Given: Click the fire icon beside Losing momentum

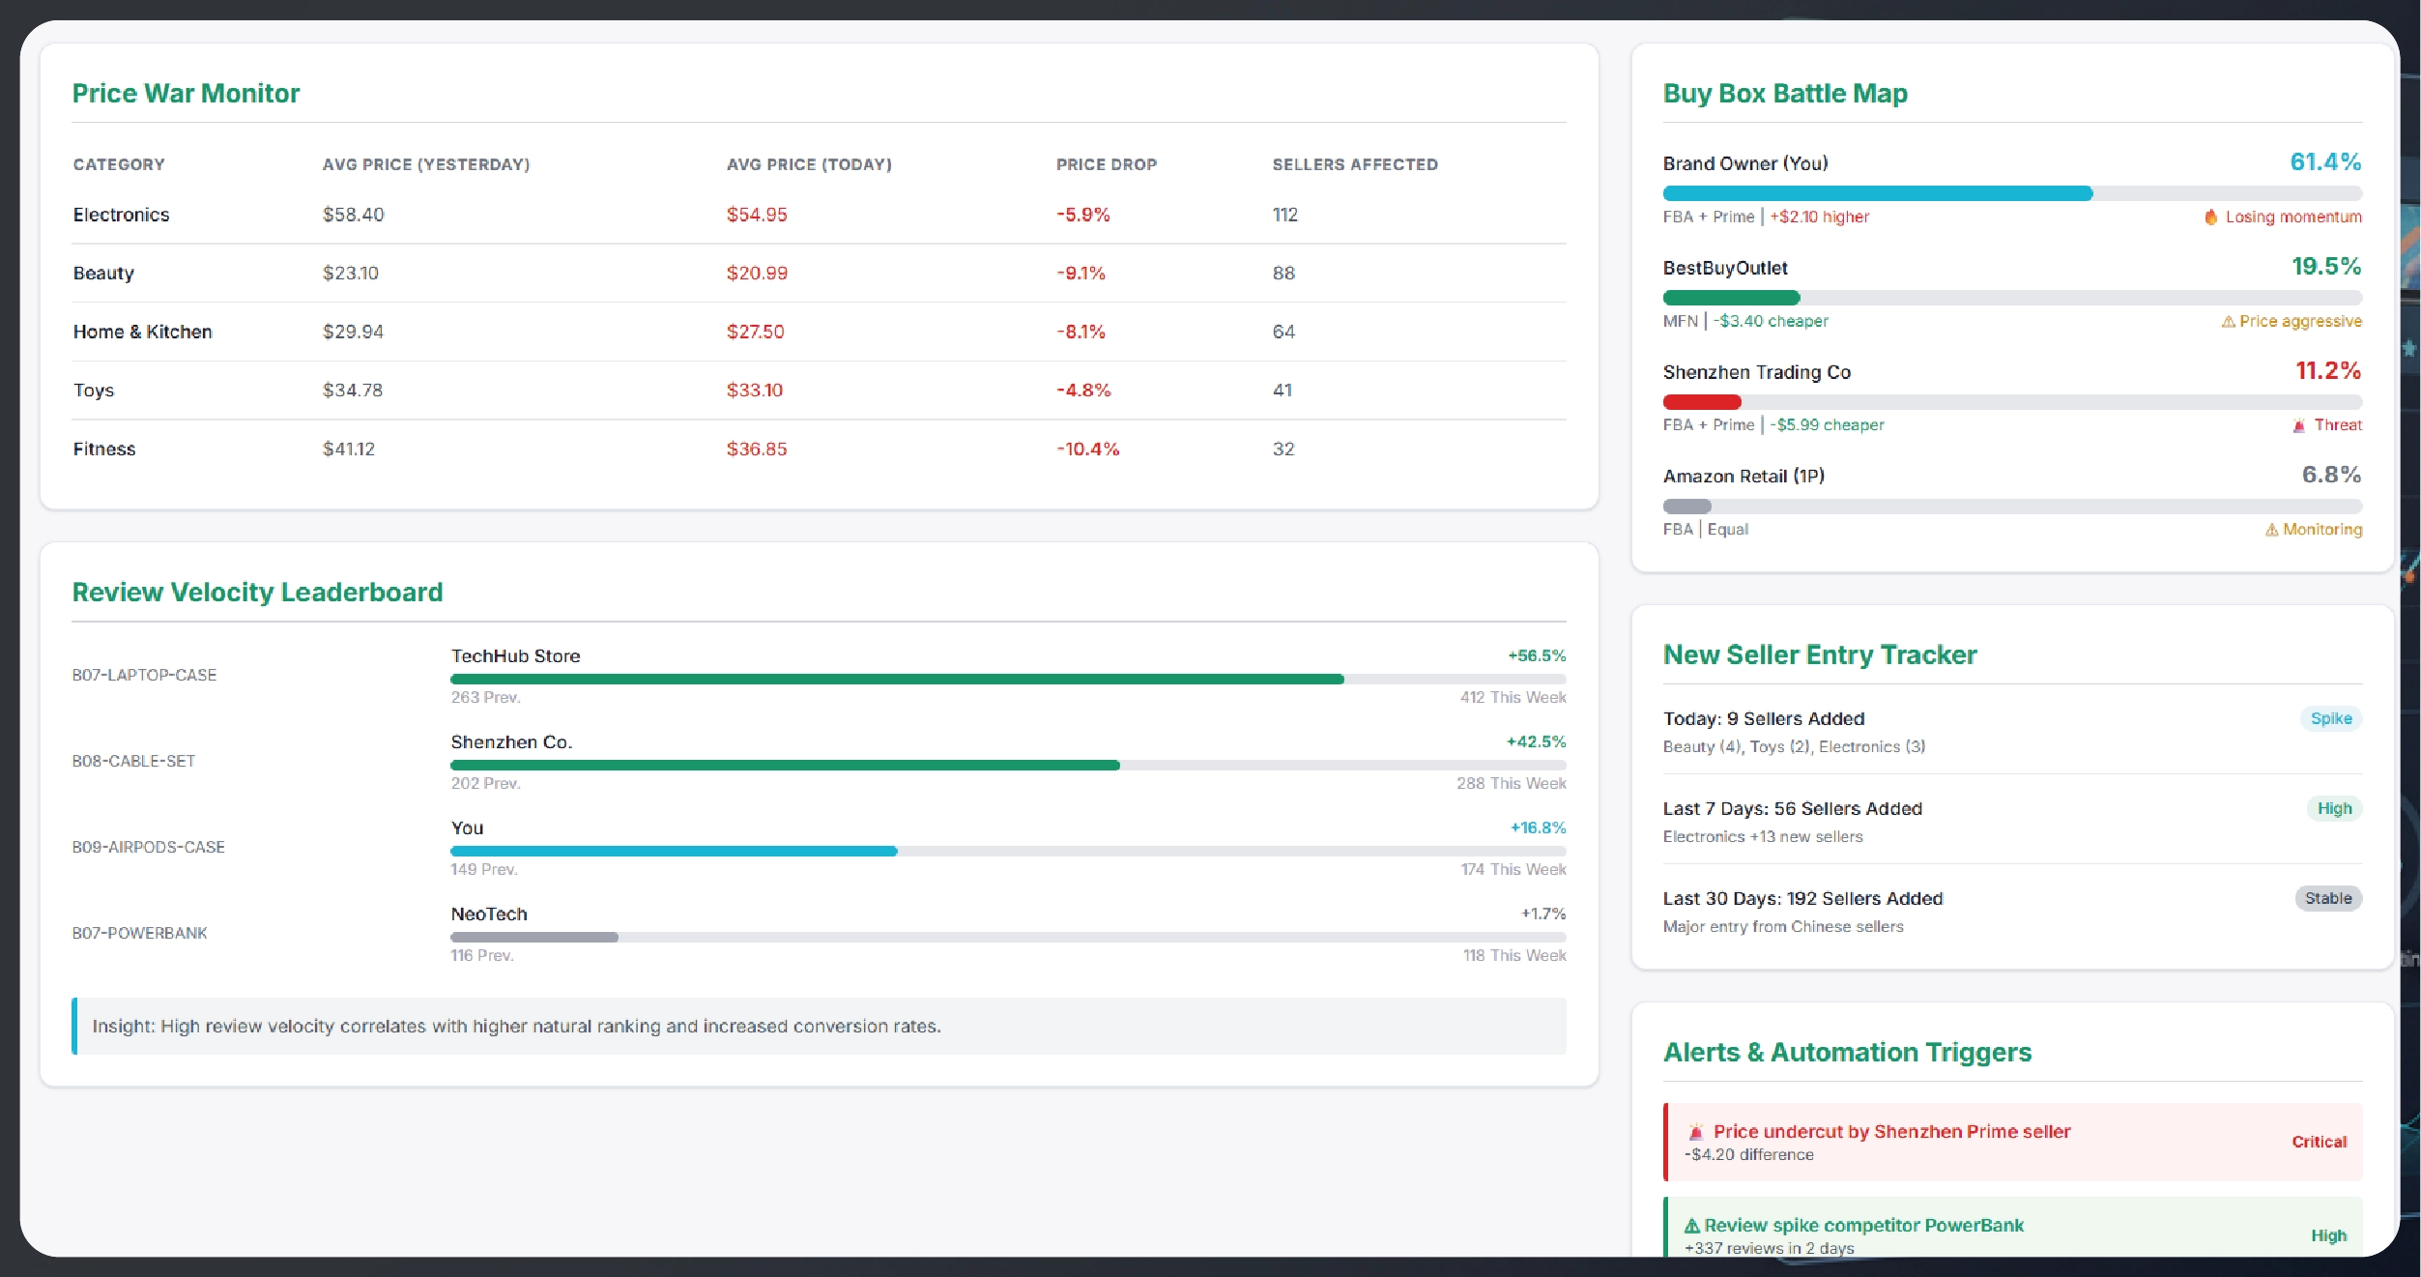Looking at the screenshot, I should (2210, 217).
